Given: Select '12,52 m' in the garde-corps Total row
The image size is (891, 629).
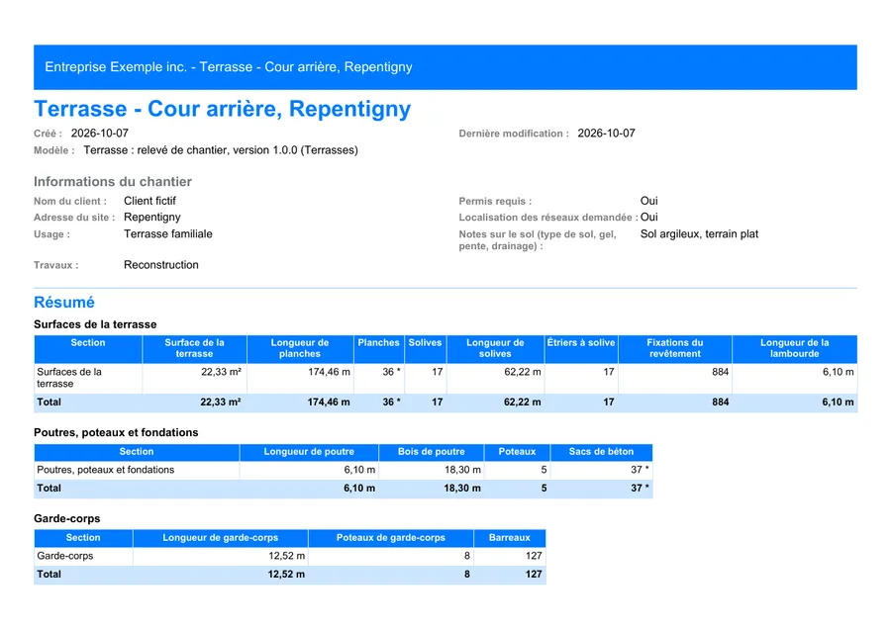Looking at the screenshot, I should coord(286,575).
